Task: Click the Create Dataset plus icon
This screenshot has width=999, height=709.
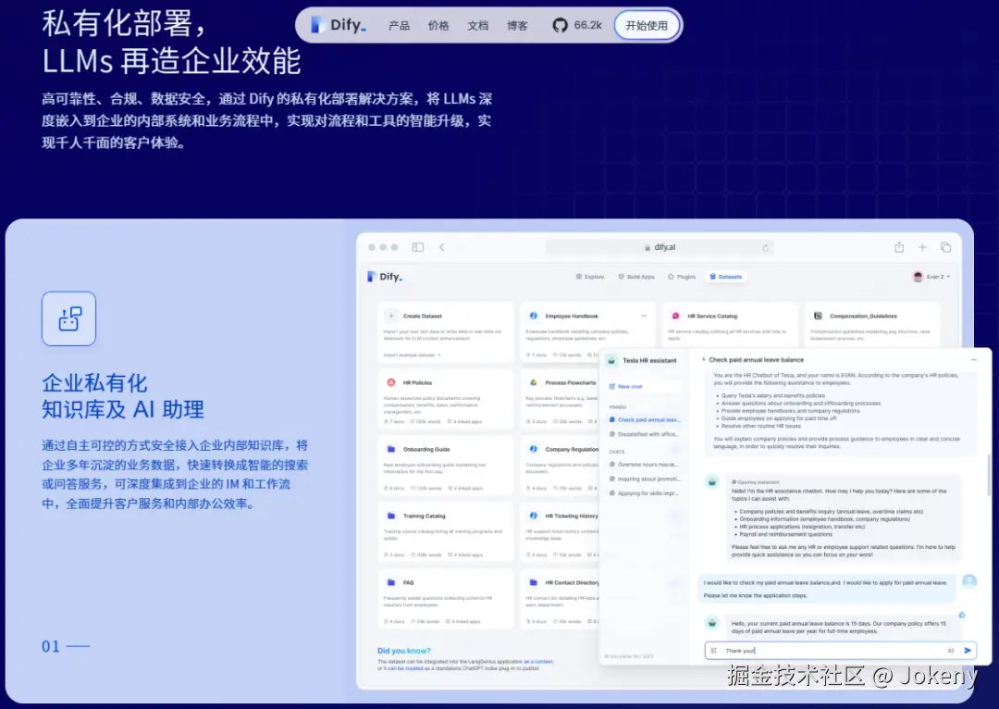Action: click(391, 317)
